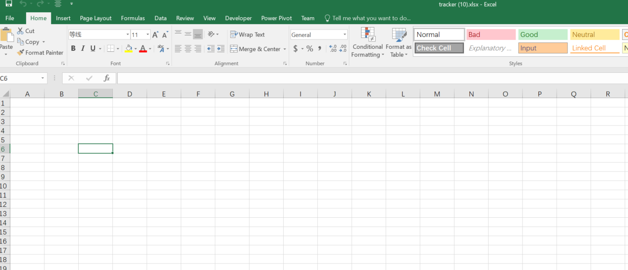
Task: Paste clipboard contents
Action: click(x=6, y=41)
